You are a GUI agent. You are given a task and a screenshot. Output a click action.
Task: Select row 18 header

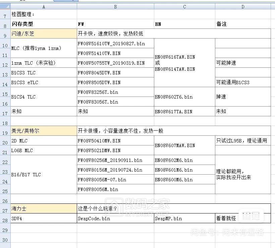(x=5, y=121)
